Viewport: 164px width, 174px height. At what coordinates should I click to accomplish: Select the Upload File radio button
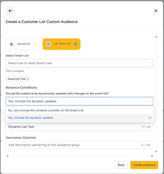[x=35, y=44]
